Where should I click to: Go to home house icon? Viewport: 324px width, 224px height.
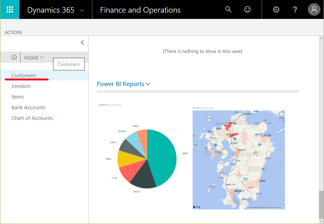(14, 57)
